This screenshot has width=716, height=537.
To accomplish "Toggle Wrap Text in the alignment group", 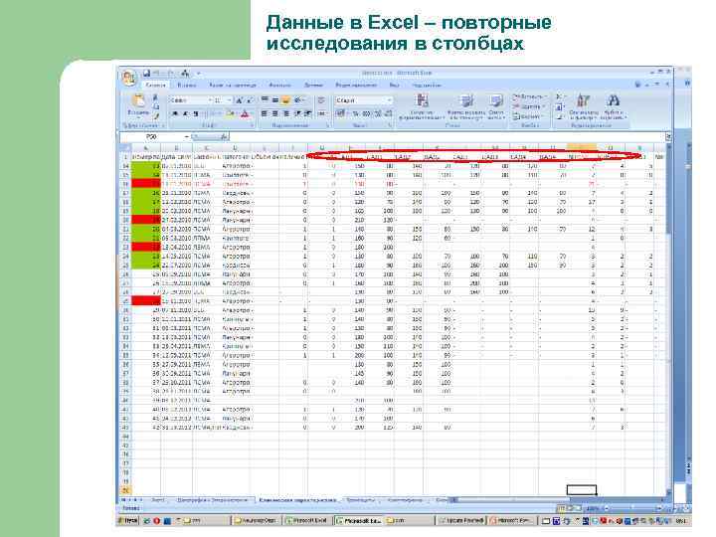I will click(x=321, y=100).
